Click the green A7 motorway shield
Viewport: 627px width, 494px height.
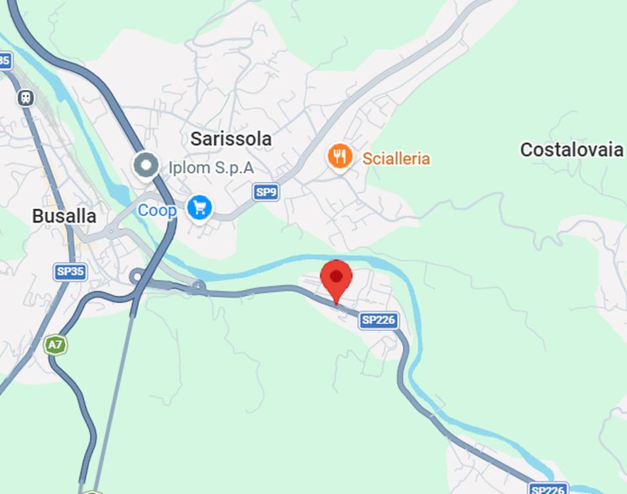coord(55,345)
